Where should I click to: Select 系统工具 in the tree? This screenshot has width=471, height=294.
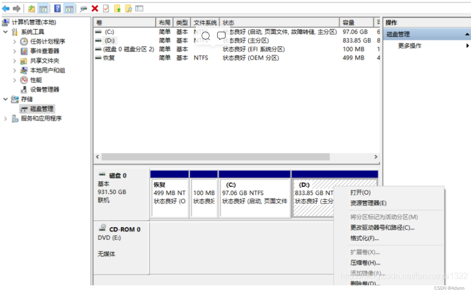[32, 32]
